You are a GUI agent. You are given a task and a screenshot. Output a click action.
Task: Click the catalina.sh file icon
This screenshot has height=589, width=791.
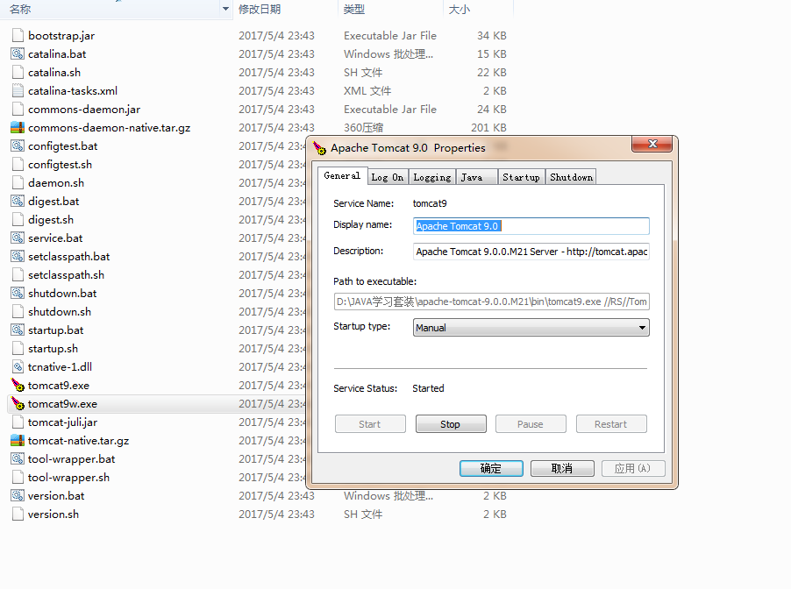point(18,72)
